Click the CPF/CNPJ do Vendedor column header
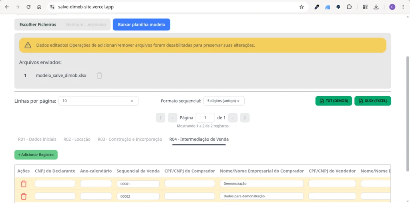The width and height of the screenshot is (410, 203). (x=332, y=171)
